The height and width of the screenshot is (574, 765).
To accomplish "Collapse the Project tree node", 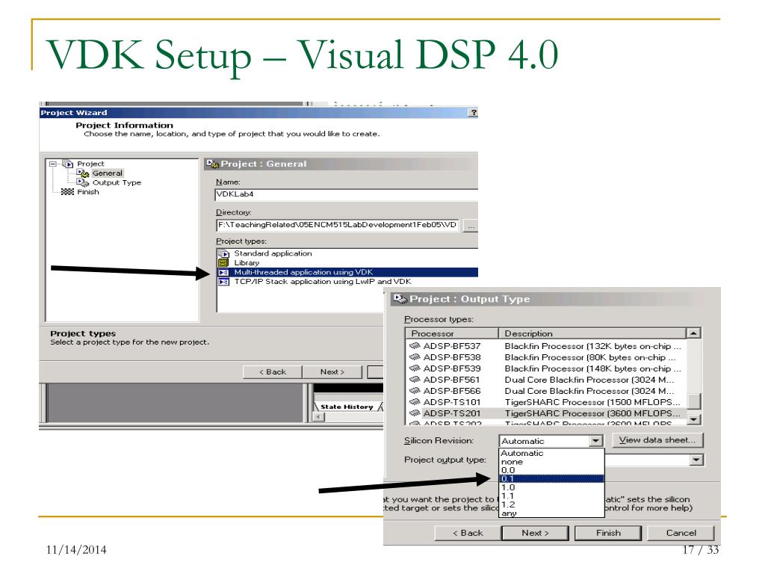I will (x=53, y=164).
